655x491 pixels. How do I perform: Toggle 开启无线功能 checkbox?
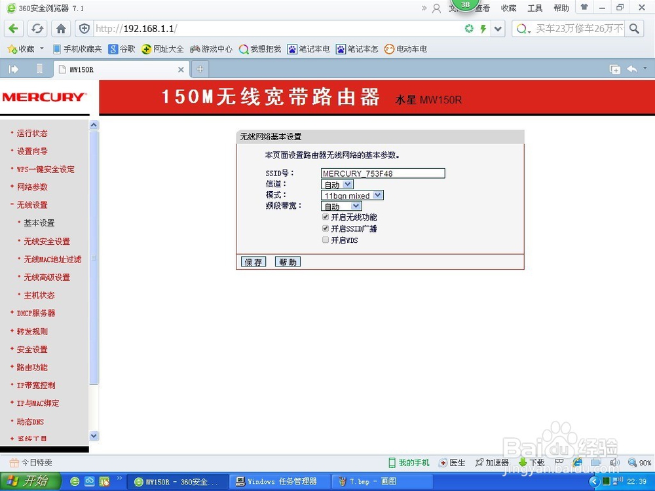coord(326,217)
